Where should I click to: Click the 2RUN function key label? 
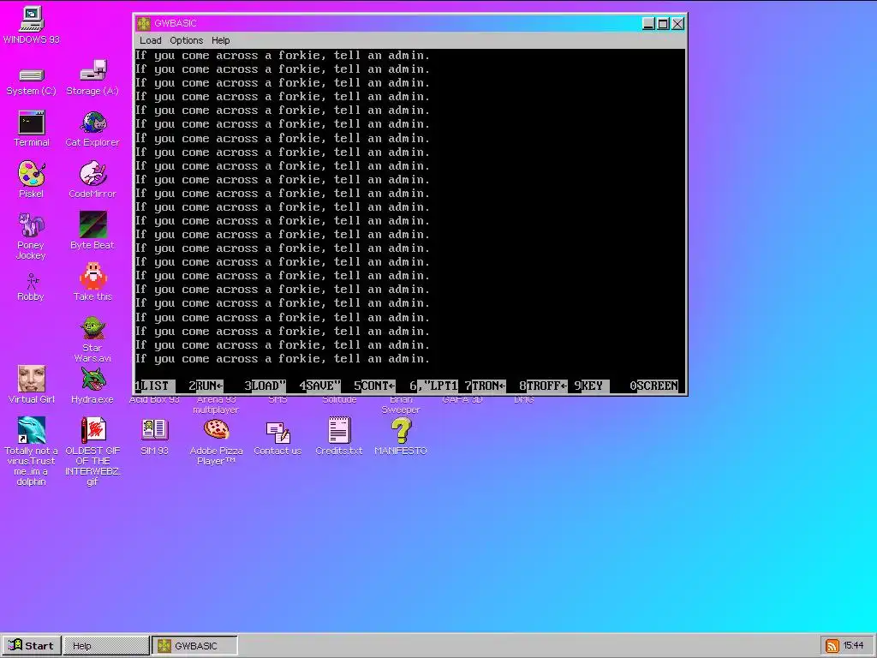point(206,386)
